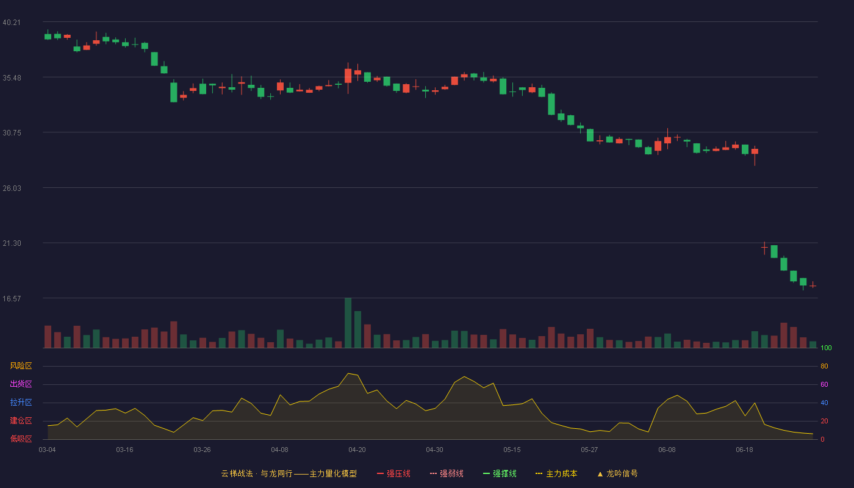854x488 pixels.
Task: Click the last candlestick on the chart
Action: tap(813, 285)
